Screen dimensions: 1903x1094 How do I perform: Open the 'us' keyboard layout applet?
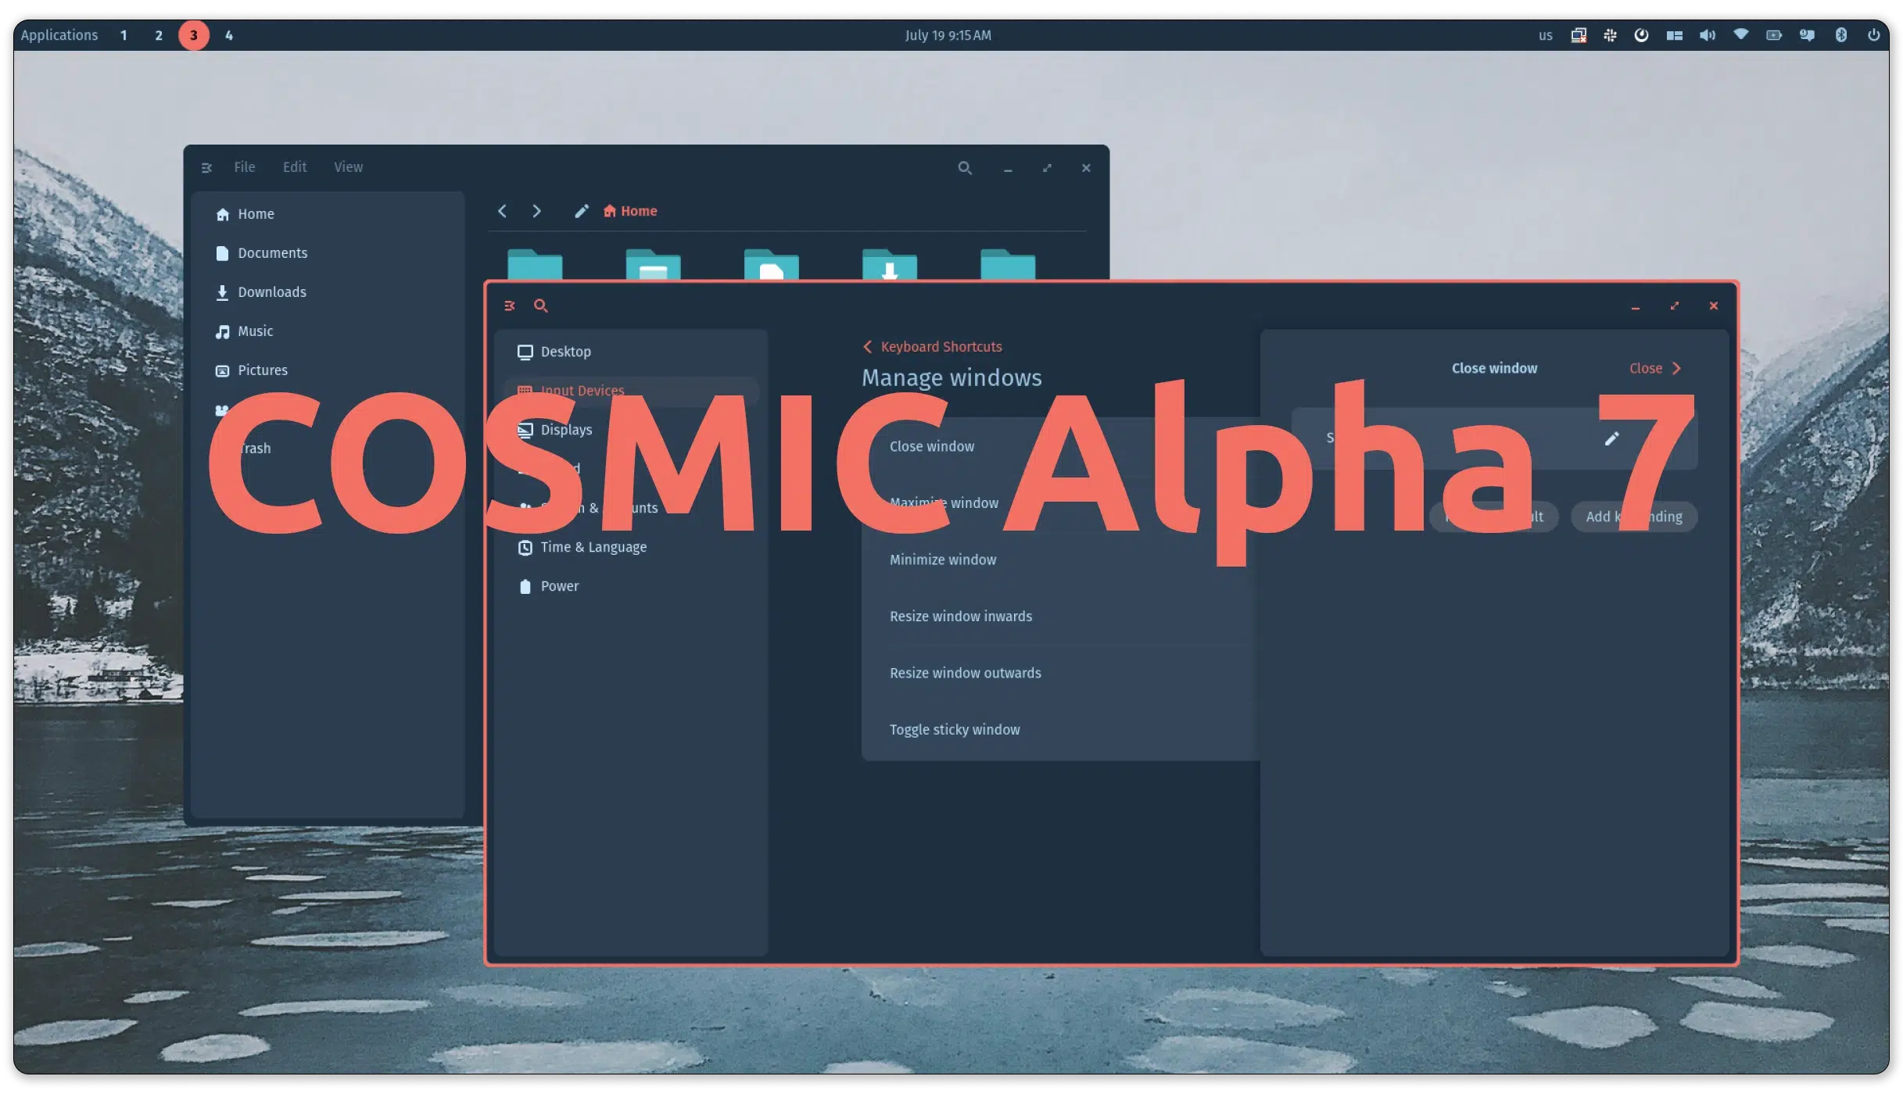[x=1545, y=35]
